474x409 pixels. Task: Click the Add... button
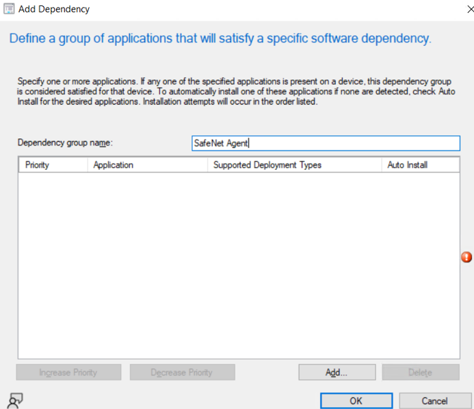click(337, 372)
